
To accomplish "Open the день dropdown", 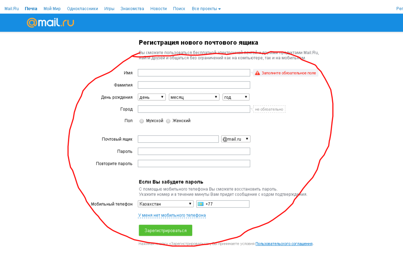I will coord(152,97).
